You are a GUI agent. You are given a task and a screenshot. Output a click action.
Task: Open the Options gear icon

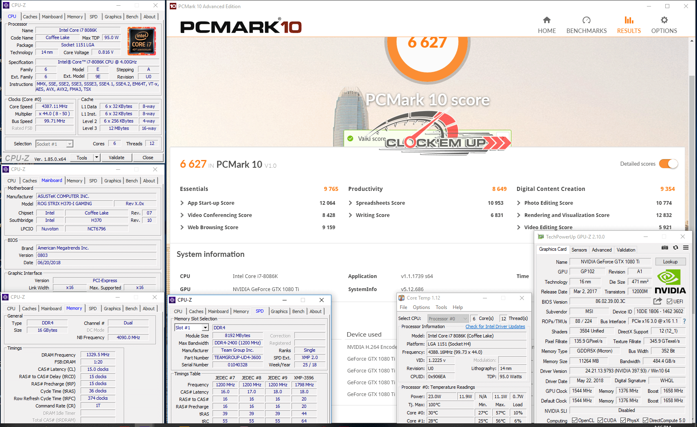(664, 20)
